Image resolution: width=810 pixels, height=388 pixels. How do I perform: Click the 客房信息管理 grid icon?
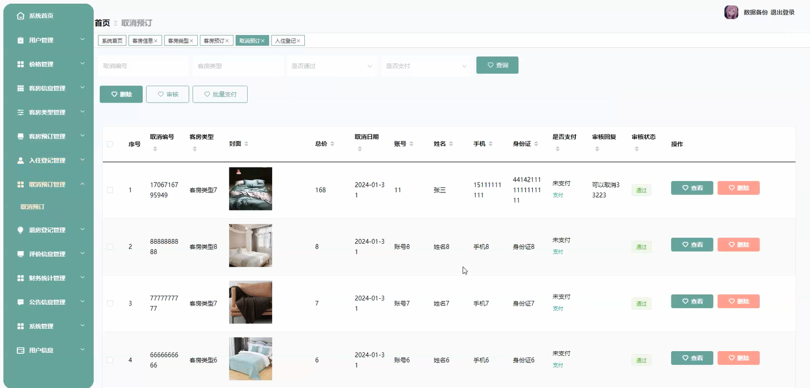coord(20,88)
